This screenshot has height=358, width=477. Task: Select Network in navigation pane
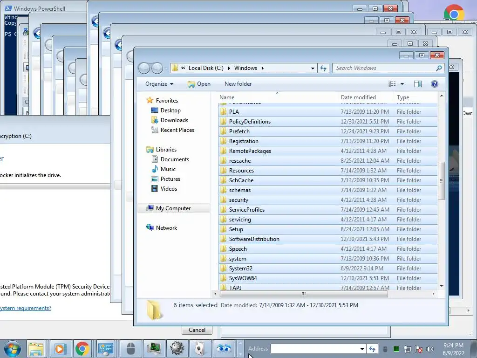coord(166,227)
